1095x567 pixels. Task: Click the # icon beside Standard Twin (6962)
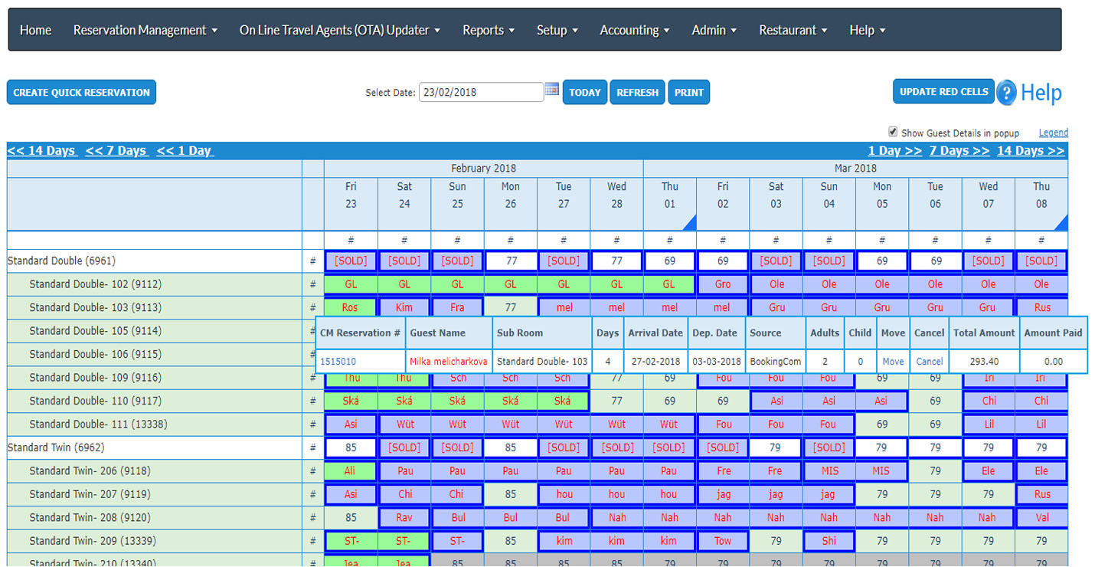click(312, 447)
